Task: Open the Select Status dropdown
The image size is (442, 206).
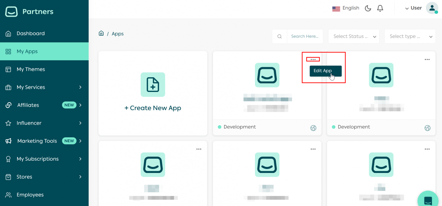Action: pyautogui.click(x=354, y=36)
